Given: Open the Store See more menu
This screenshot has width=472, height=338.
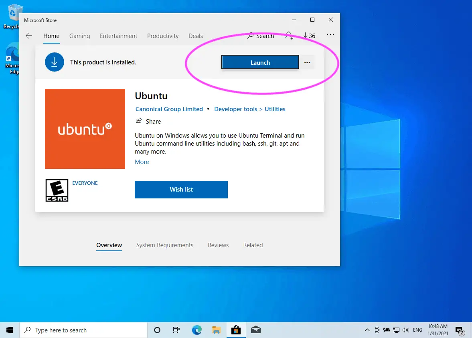Looking at the screenshot, I should pyautogui.click(x=330, y=34).
